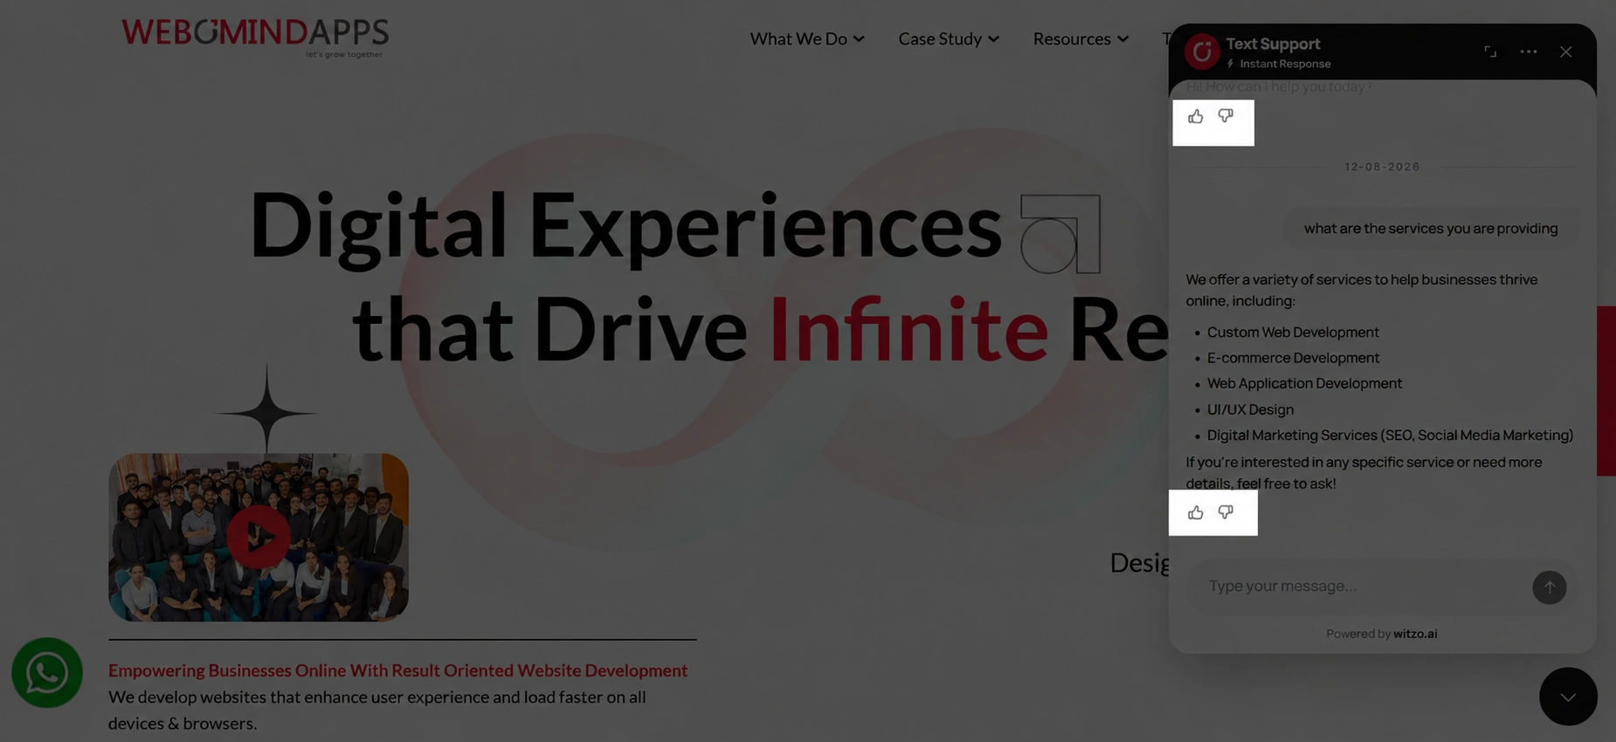This screenshot has height=742, width=1616.
Task: Click the Text Support avatar logo
Action: (1202, 52)
